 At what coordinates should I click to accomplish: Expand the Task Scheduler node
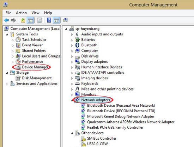[13, 40]
